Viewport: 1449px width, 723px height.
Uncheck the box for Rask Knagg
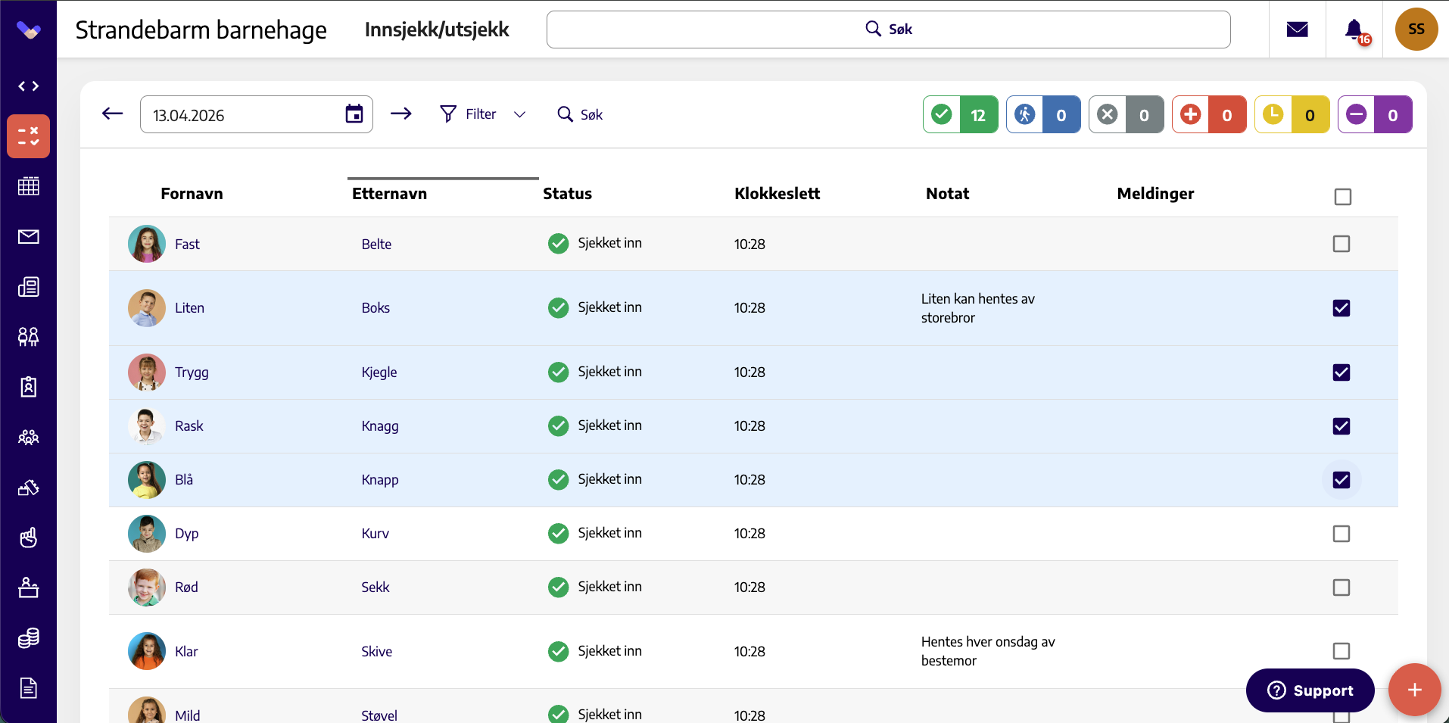1341,426
